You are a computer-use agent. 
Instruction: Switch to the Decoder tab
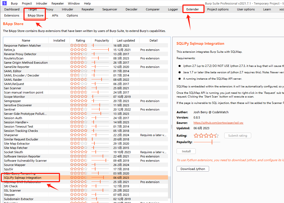pos(131,9)
